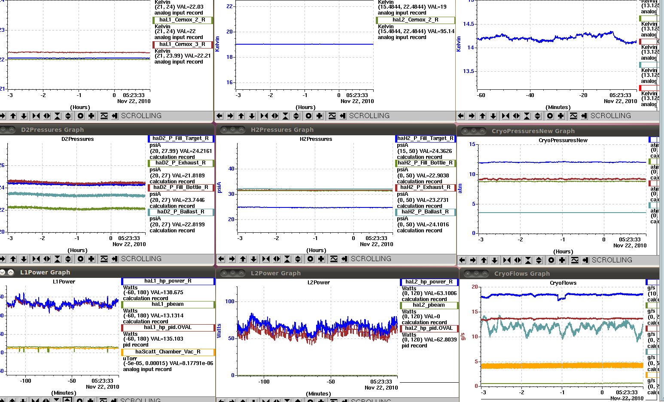This screenshot has height=402, width=664.
Task: Select haL1_pbeam legend entry
Action: point(168,304)
